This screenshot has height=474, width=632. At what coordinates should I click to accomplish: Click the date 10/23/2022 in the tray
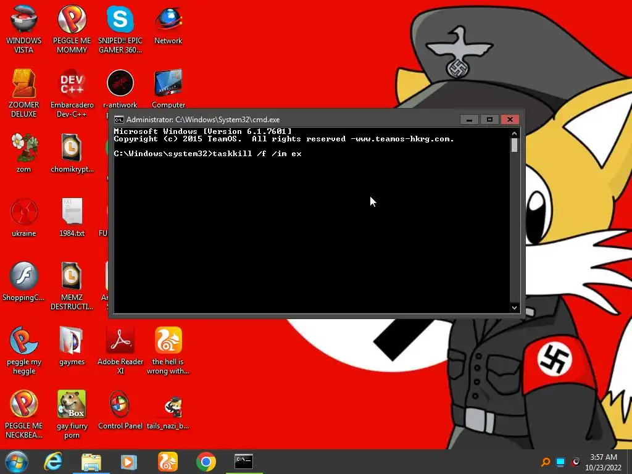(604, 468)
